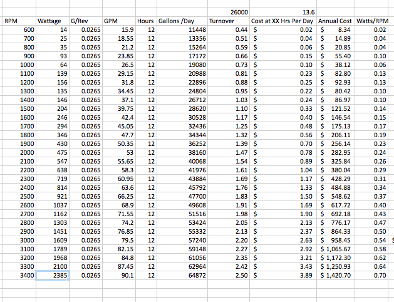The image size is (394, 302).
Task: Select turnover cell showing 1.03
Action: coord(229,100)
